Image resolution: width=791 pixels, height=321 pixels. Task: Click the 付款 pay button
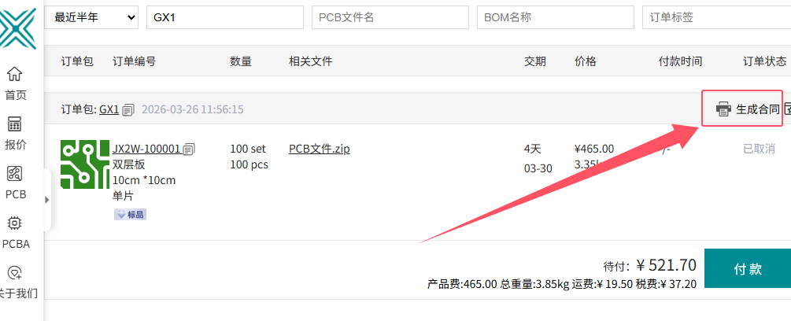pos(748,268)
